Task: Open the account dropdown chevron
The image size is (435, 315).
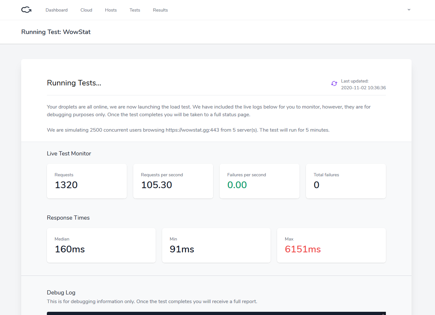Action: click(x=409, y=10)
